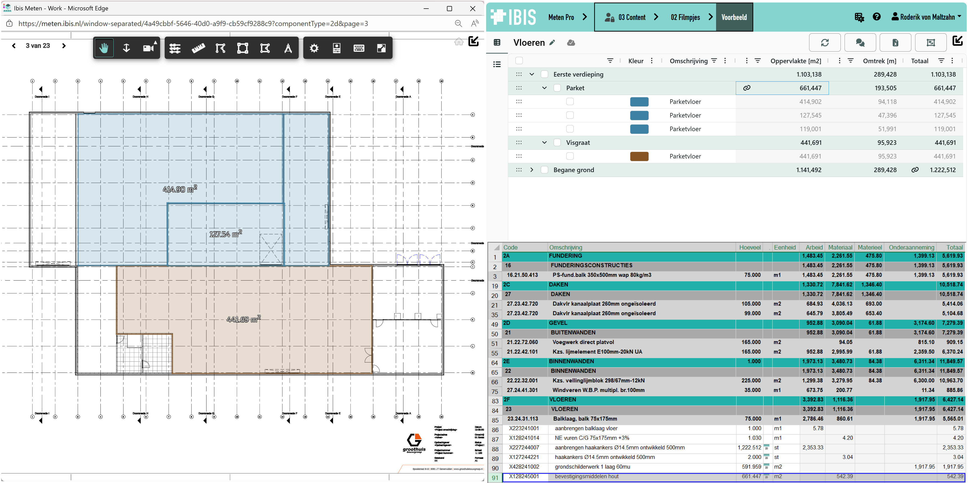Click the brown Visgraat color swatch

click(639, 156)
